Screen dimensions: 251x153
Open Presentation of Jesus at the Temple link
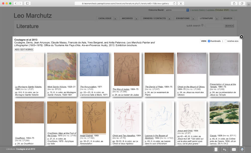[223, 86]
